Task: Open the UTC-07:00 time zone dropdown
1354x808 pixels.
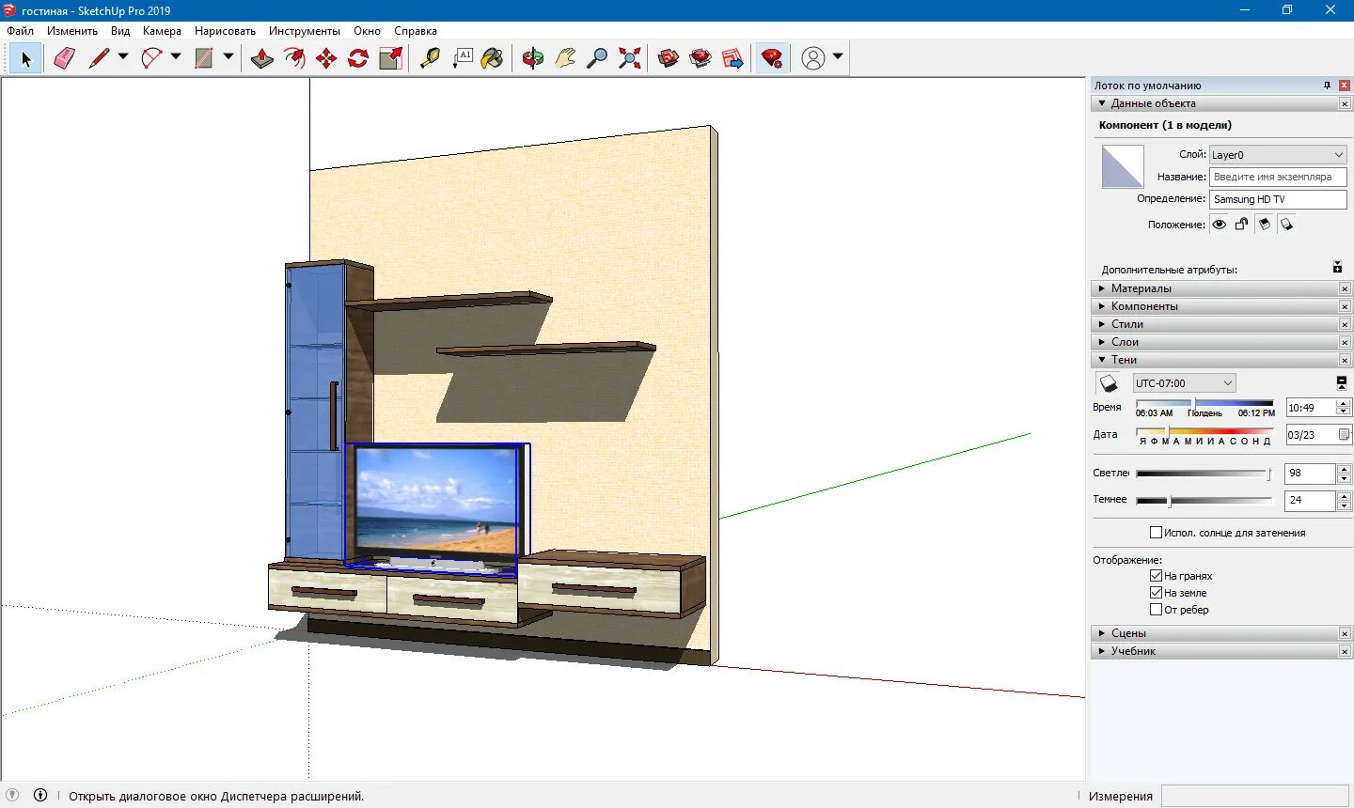Action: 1184,383
